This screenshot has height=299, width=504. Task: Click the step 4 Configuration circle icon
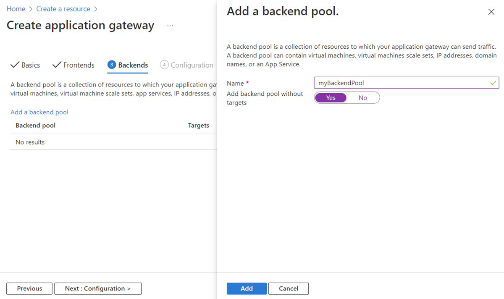coord(164,65)
